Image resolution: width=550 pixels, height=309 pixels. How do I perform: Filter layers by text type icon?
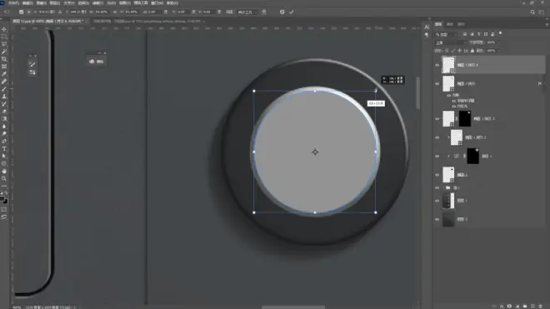pyautogui.click(x=479, y=34)
